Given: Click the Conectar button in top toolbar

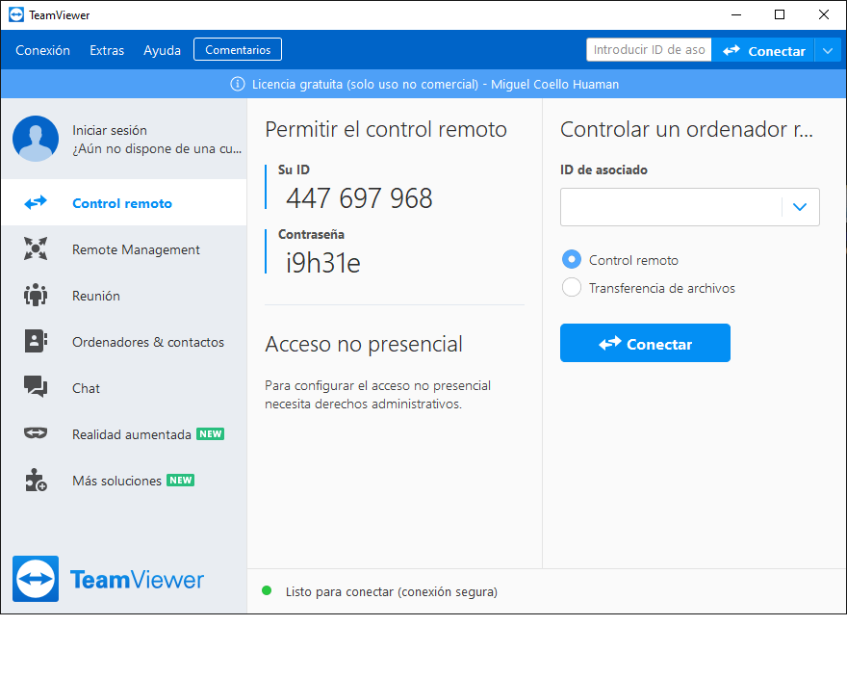Looking at the screenshot, I should (763, 51).
